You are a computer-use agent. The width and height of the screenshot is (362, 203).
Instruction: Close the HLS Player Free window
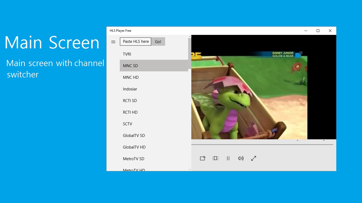(x=330, y=31)
